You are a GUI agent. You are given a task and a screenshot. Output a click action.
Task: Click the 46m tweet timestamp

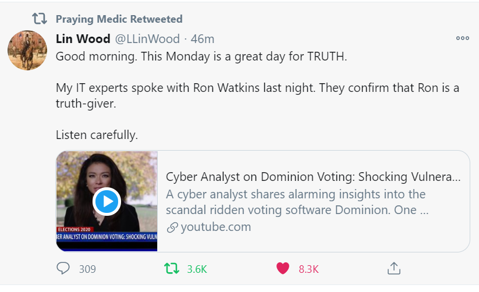click(x=203, y=39)
